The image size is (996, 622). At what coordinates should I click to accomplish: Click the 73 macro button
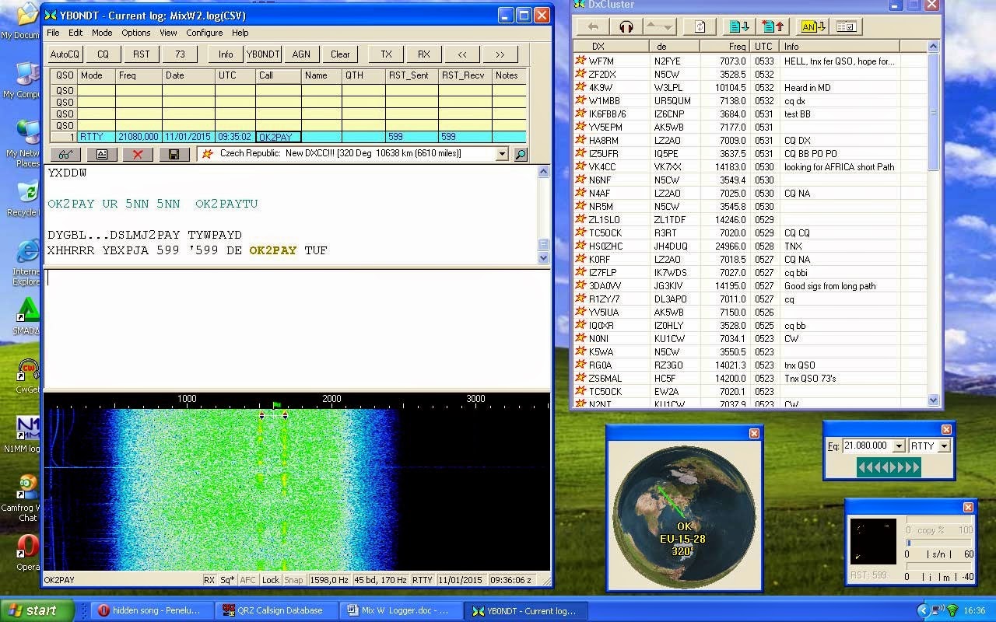point(180,54)
